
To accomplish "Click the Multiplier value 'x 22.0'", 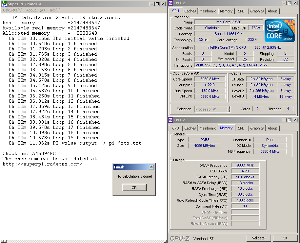I will [x=210, y=85].
